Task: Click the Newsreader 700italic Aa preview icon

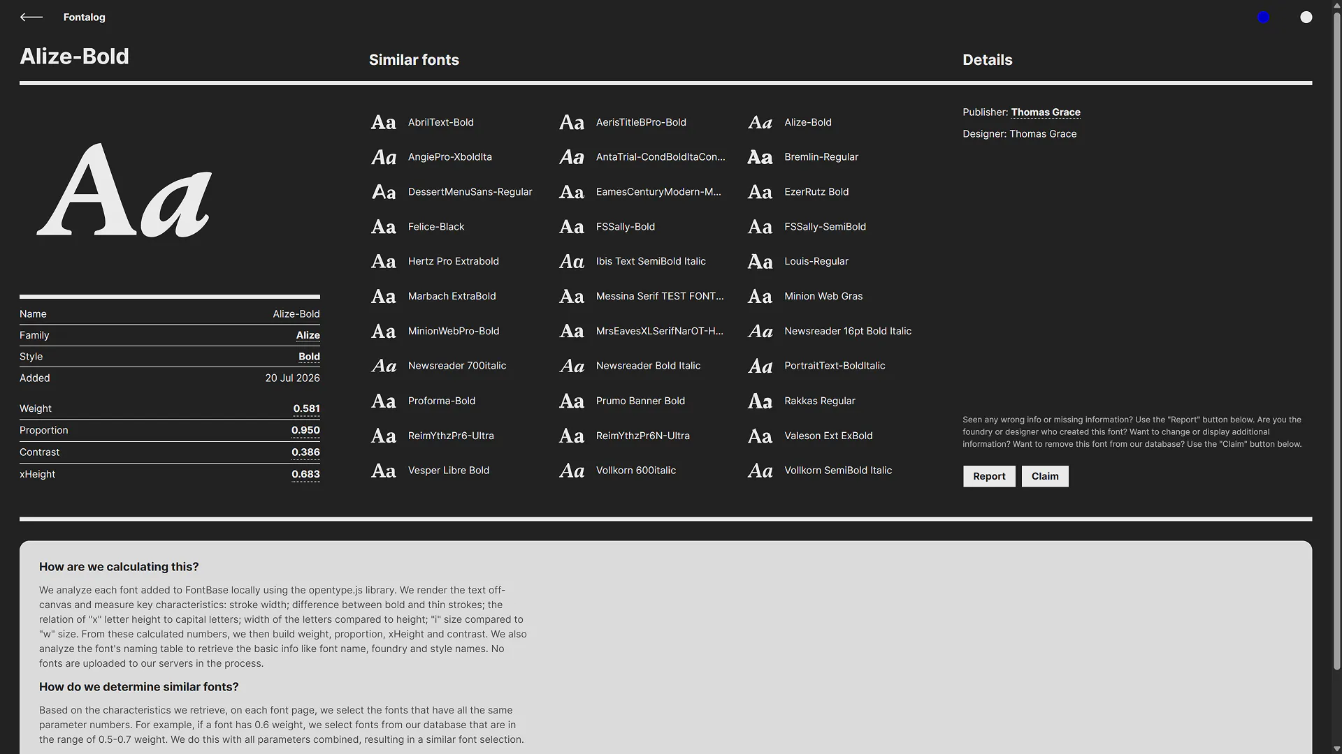Action: [384, 366]
